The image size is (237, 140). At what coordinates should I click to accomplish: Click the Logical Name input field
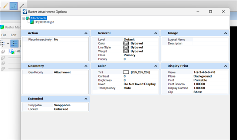click(x=210, y=40)
